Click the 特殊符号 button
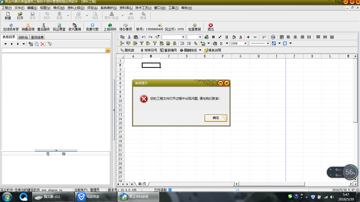360x202 pixels. (x=149, y=50)
